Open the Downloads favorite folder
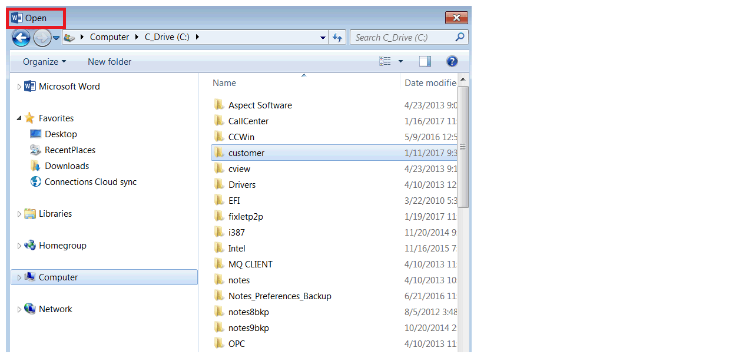 click(67, 166)
